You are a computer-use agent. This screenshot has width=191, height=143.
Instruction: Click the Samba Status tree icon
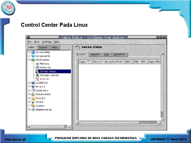click(x=37, y=71)
